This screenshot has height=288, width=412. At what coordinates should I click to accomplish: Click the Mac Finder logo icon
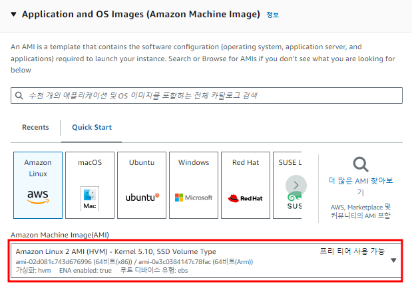[x=90, y=198]
